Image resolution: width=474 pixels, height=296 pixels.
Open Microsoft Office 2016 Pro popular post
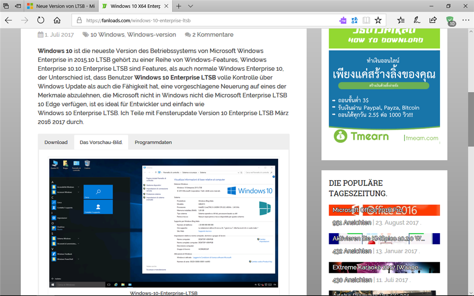coord(384,210)
